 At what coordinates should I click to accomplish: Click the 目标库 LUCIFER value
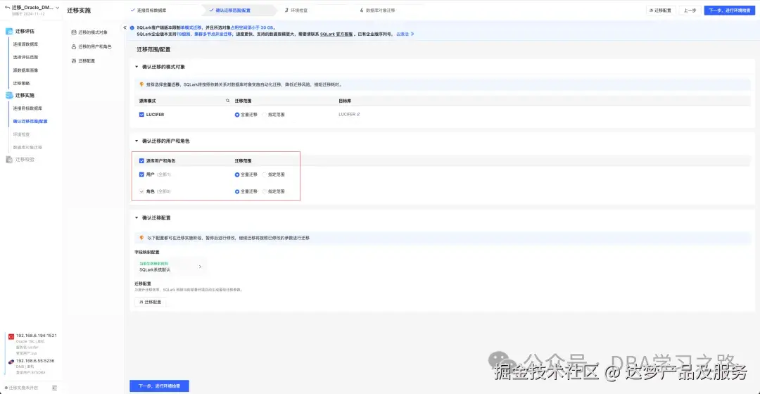(346, 115)
